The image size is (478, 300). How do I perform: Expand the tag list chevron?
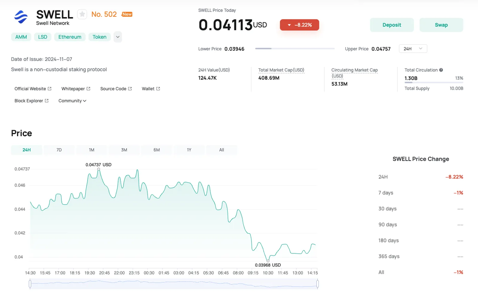coord(118,37)
